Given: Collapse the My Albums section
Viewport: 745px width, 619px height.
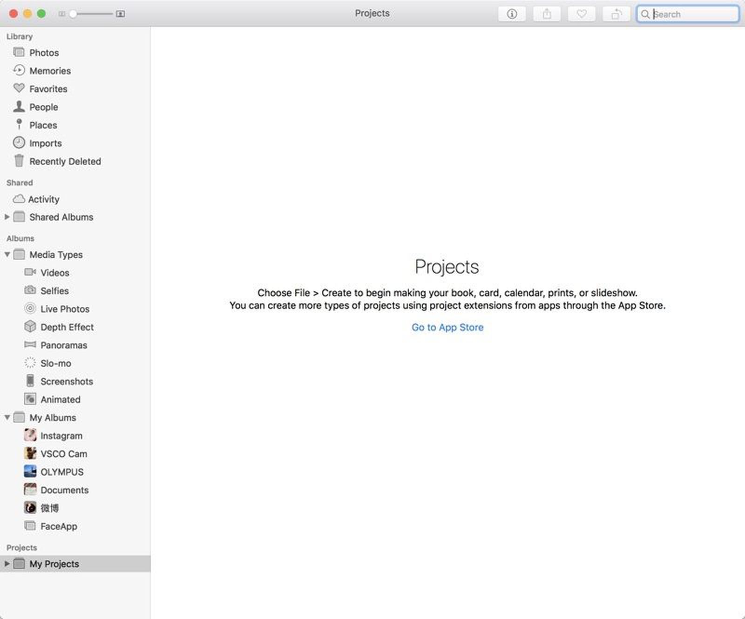Looking at the screenshot, I should coord(7,417).
